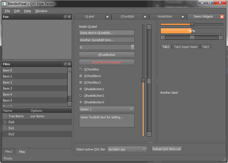The image size is (228, 163).
Task: Open the Window menu
Action: pos(41,11)
